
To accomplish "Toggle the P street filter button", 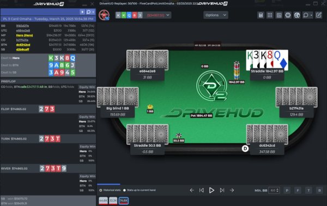I will click(x=287, y=190).
